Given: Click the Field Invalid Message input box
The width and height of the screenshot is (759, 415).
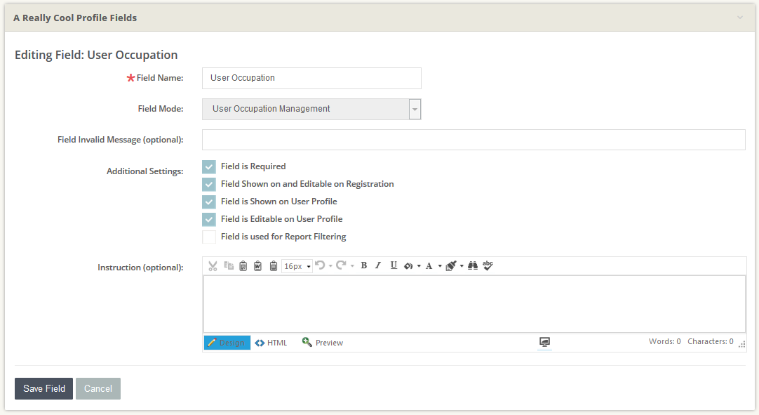Looking at the screenshot, I should 473,140.
